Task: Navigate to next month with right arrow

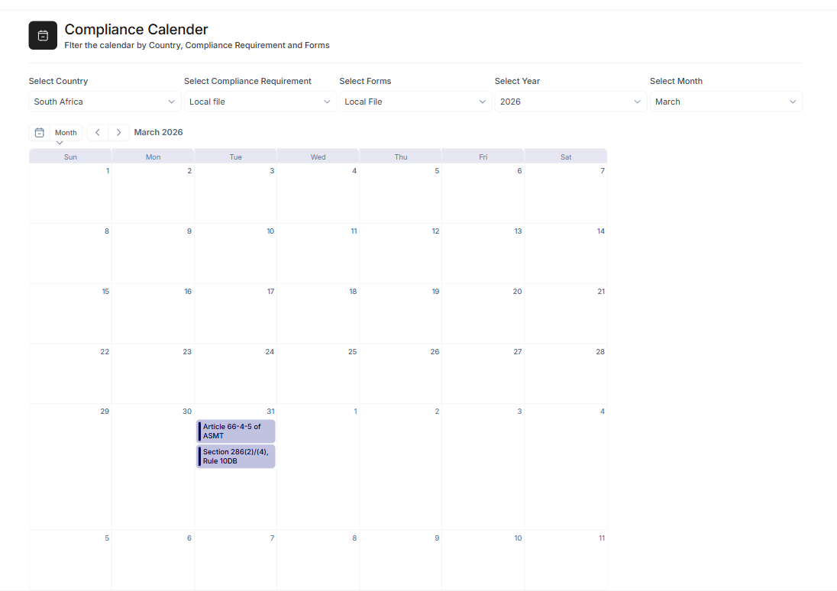Action: (x=117, y=132)
